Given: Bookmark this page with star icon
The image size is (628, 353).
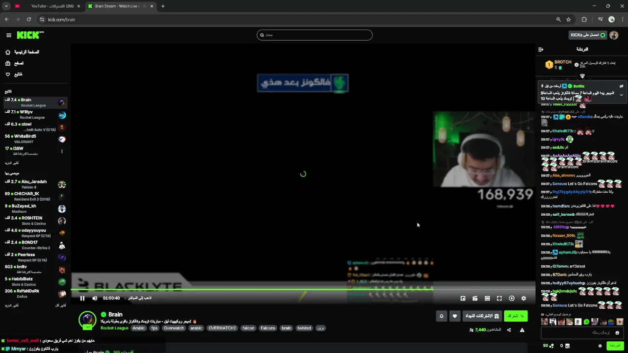Looking at the screenshot, I should (x=569, y=20).
